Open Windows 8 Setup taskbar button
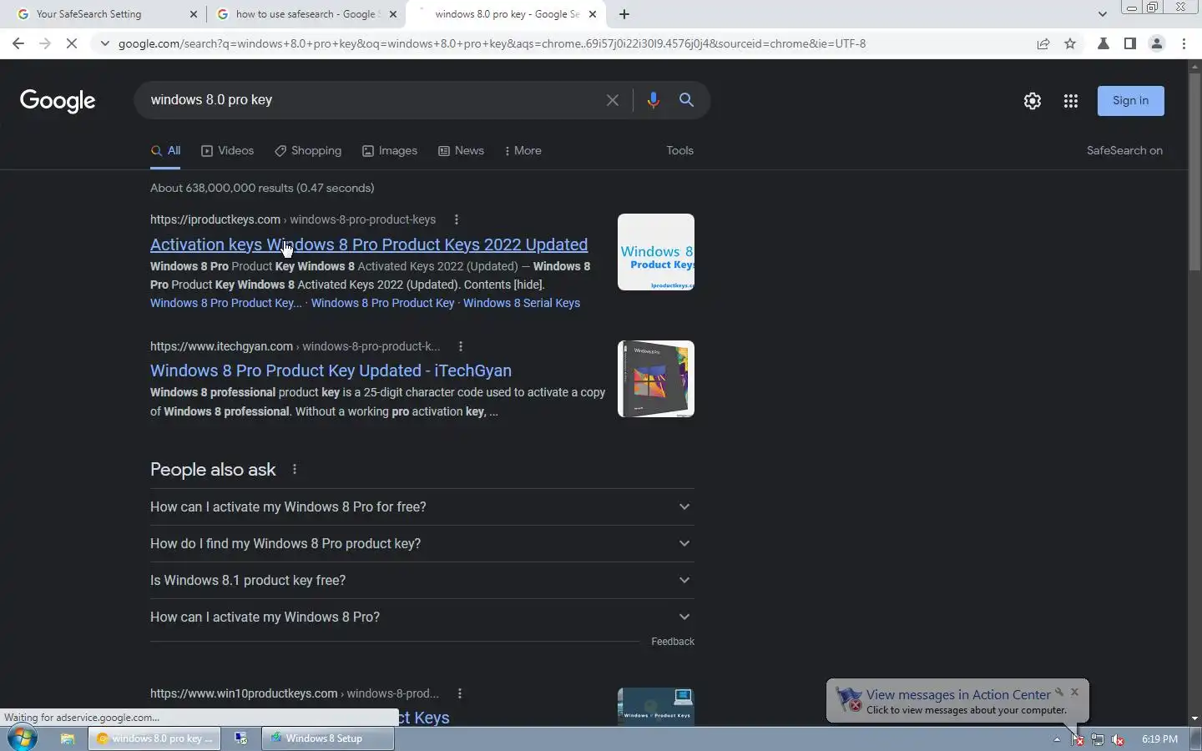The width and height of the screenshot is (1202, 751). click(328, 738)
